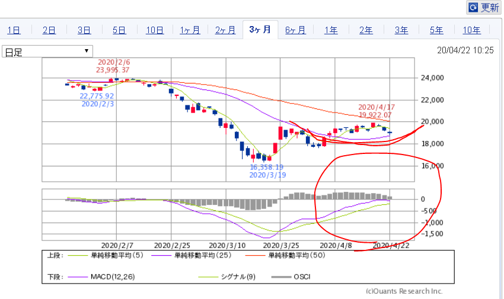Switch to the 10年 tab
This screenshot has height=299, width=504.
pyautogui.click(x=472, y=30)
